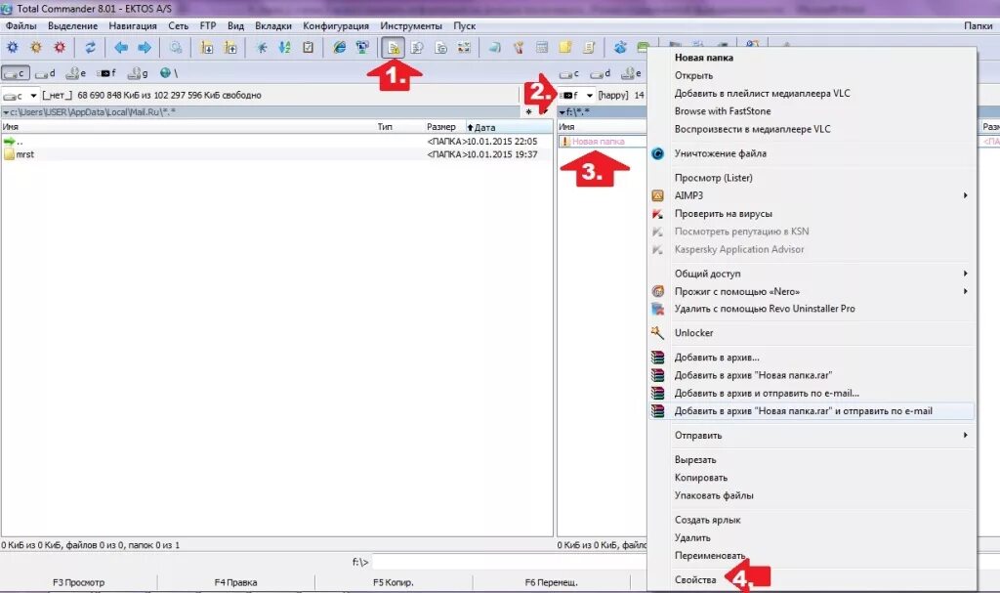The height and width of the screenshot is (593, 1000).
Task: Toggle the show hidden files button
Action: pyautogui.click(x=394, y=47)
